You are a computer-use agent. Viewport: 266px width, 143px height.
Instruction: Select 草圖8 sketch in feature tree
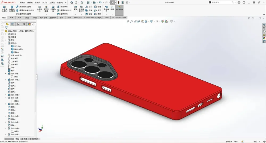pyautogui.click(x=15, y=131)
